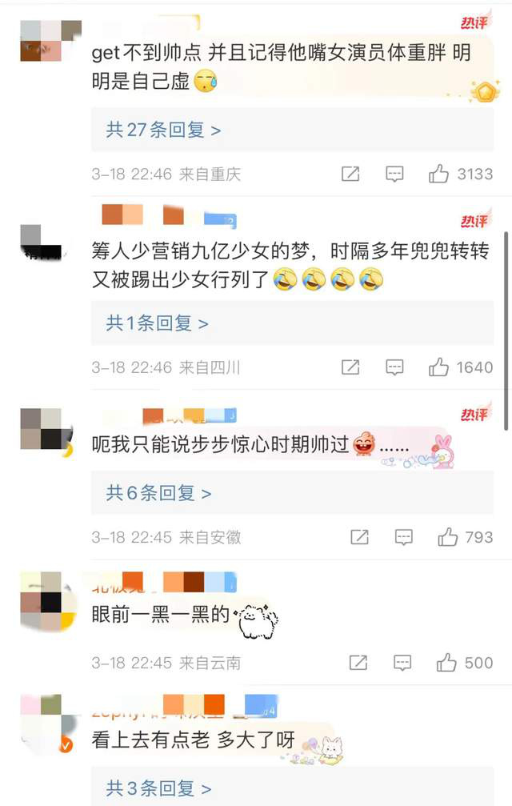512x806 pixels.
Task: Share the comment posted from 云南
Action: click(x=358, y=663)
